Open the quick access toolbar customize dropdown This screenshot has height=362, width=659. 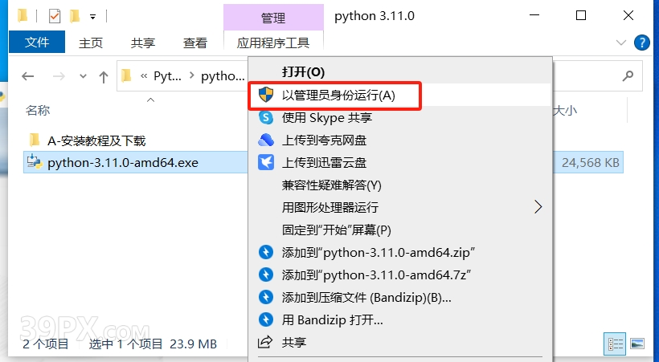pos(92,17)
